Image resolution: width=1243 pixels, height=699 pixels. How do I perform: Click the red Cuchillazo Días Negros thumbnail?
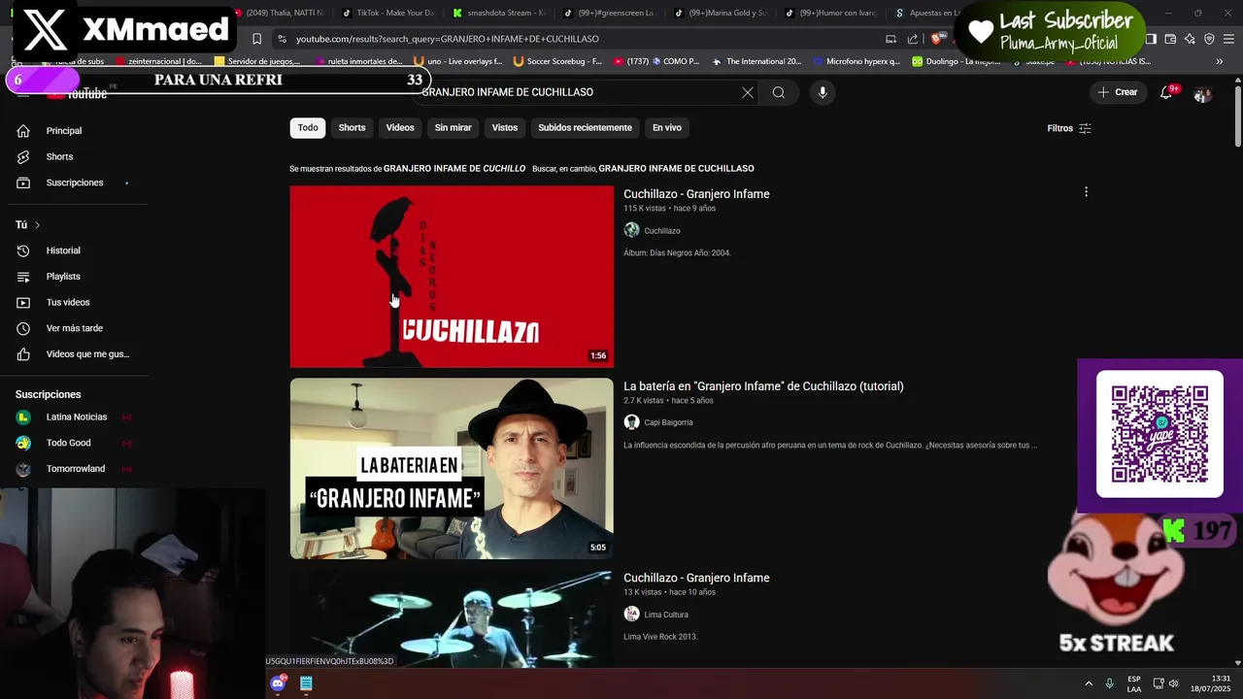(x=452, y=277)
